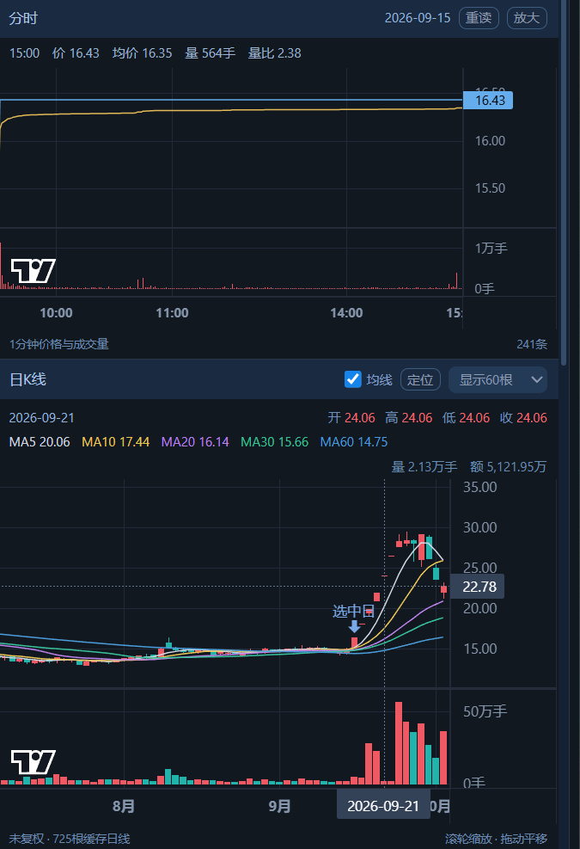
Task: Click the TradingView logo in intraday chart
Action: 34,271
